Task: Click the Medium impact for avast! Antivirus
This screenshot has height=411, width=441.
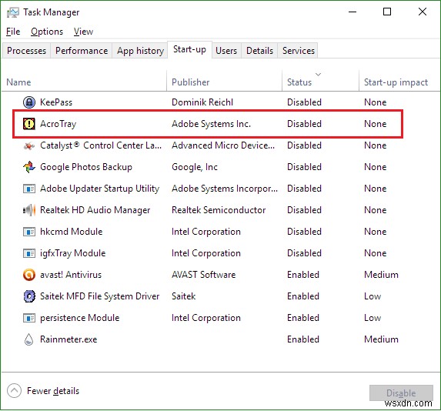Action: [382, 275]
